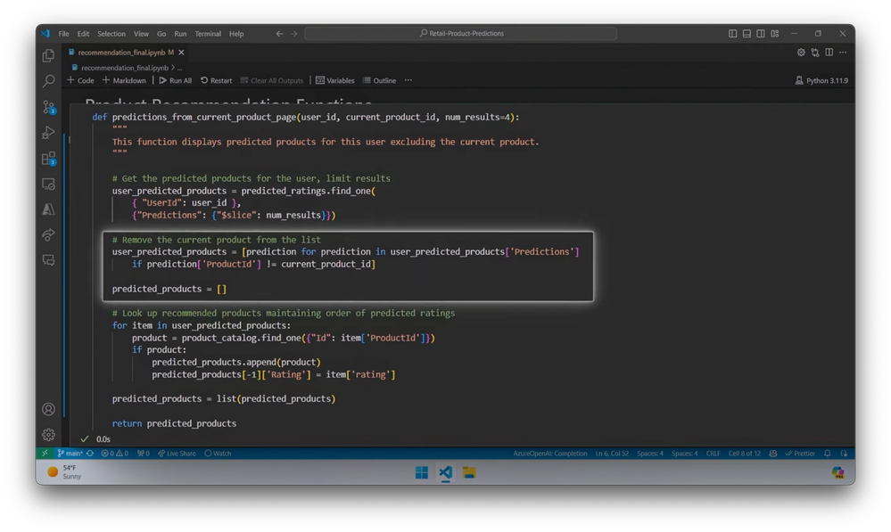The height and width of the screenshot is (532, 891).
Task: Show the notebook Outline
Action: 379,80
